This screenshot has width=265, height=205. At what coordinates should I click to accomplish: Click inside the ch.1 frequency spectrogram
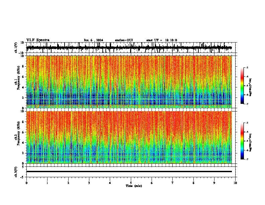pyautogui.click(x=129, y=82)
